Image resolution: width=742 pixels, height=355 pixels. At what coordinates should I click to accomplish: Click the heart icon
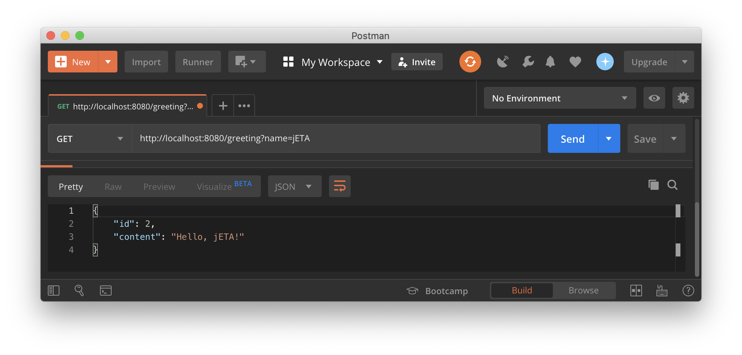(x=575, y=62)
